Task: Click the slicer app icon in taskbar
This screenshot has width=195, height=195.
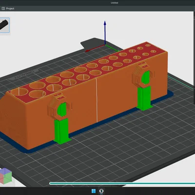Action: pyautogui.click(x=101, y=191)
